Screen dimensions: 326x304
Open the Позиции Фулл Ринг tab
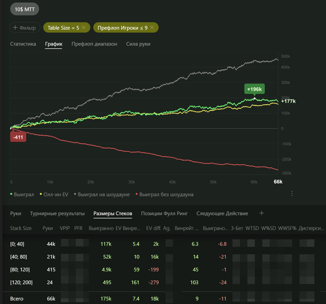[x=164, y=213]
